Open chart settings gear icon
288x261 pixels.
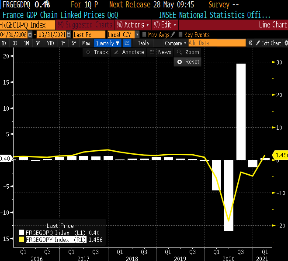[x=286, y=43]
